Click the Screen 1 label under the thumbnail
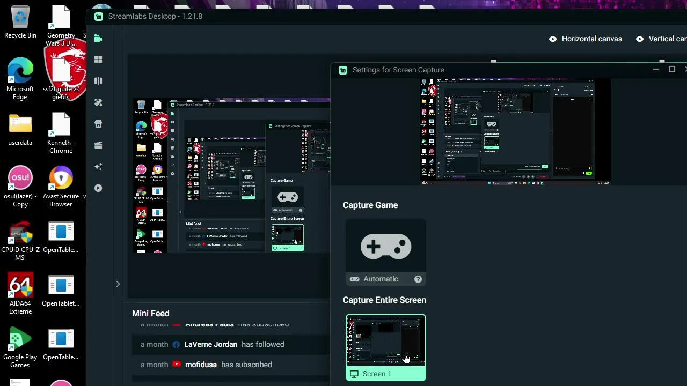 click(377, 374)
